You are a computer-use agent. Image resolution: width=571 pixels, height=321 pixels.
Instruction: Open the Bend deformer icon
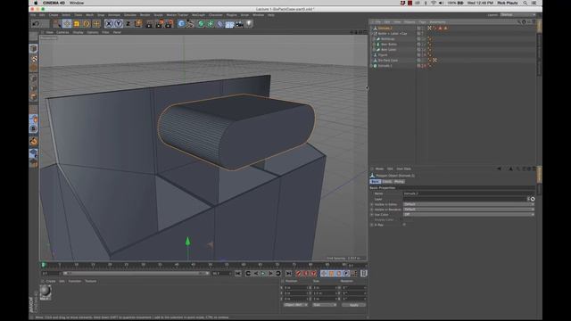[x=219, y=24]
